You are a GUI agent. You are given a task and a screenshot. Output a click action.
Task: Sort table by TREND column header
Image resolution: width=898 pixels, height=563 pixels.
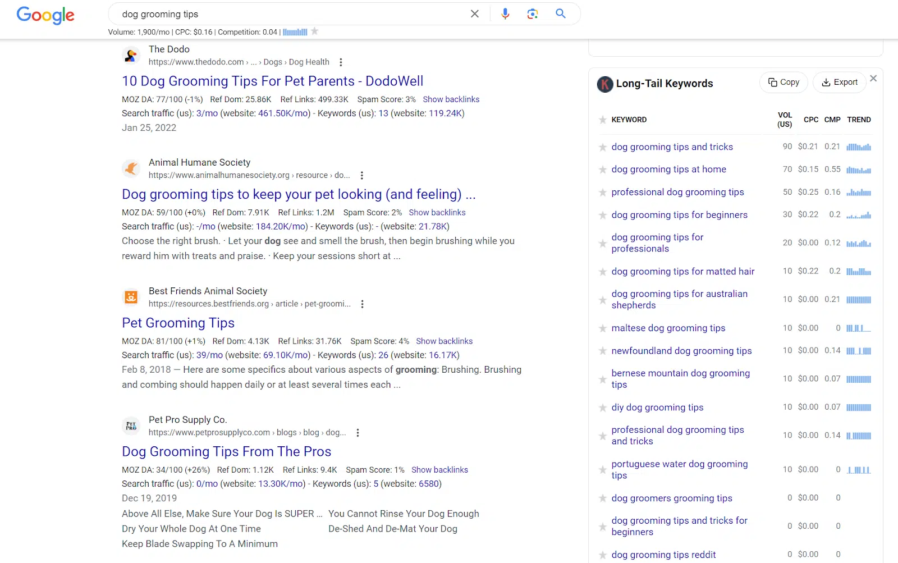(x=859, y=120)
